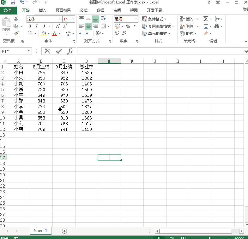Add a new sheet with plus icon
Viewport: 248px width, 239px height.
tap(64, 231)
